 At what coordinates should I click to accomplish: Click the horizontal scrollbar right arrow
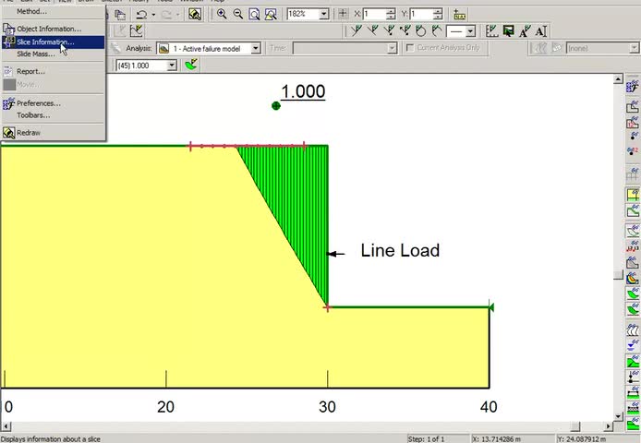coord(609,426)
